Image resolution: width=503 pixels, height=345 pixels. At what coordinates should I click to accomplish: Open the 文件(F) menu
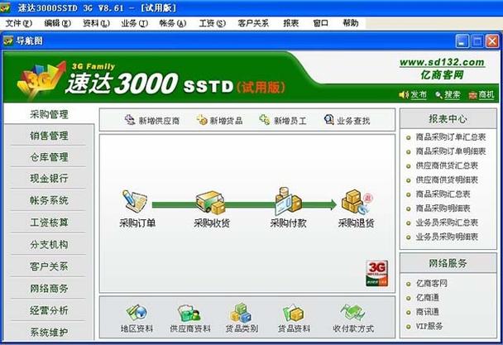click(x=19, y=23)
